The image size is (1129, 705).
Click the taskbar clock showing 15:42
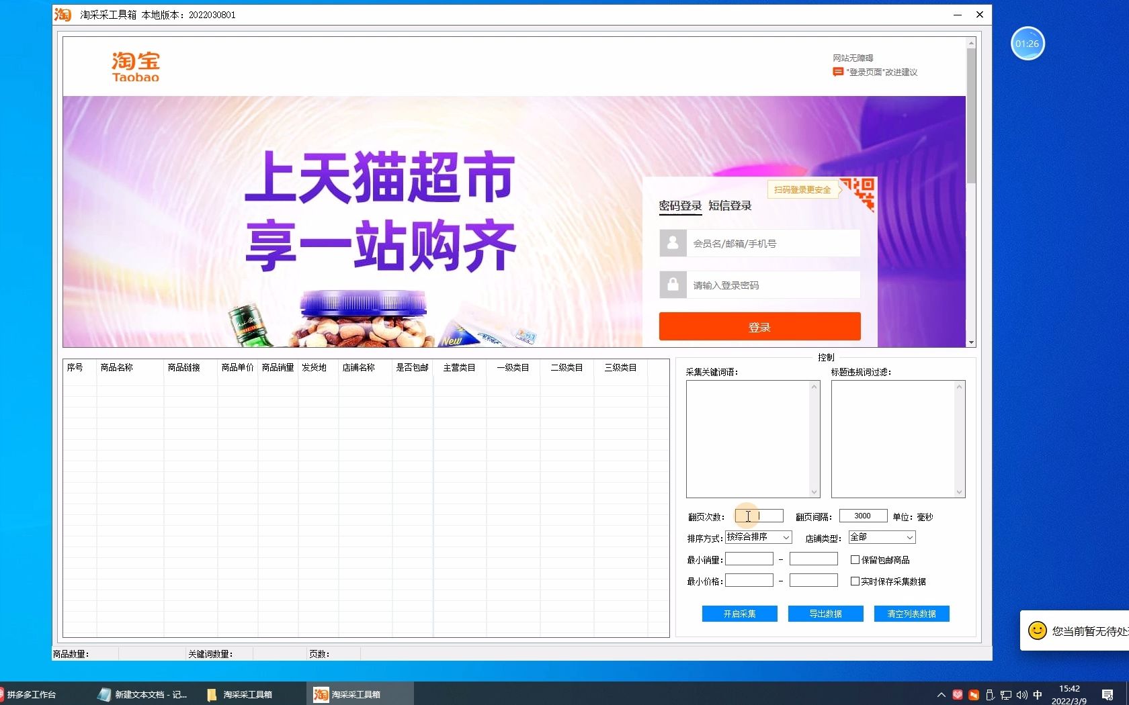(x=1069, y=695)
